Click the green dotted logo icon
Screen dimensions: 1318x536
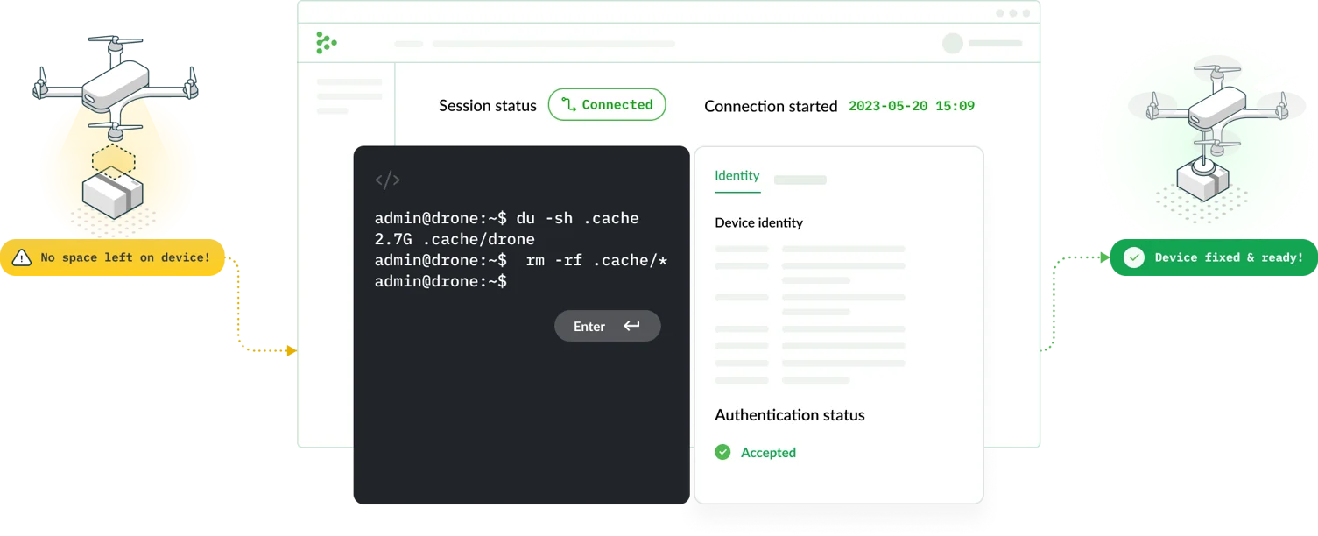(x=326, y=43)
